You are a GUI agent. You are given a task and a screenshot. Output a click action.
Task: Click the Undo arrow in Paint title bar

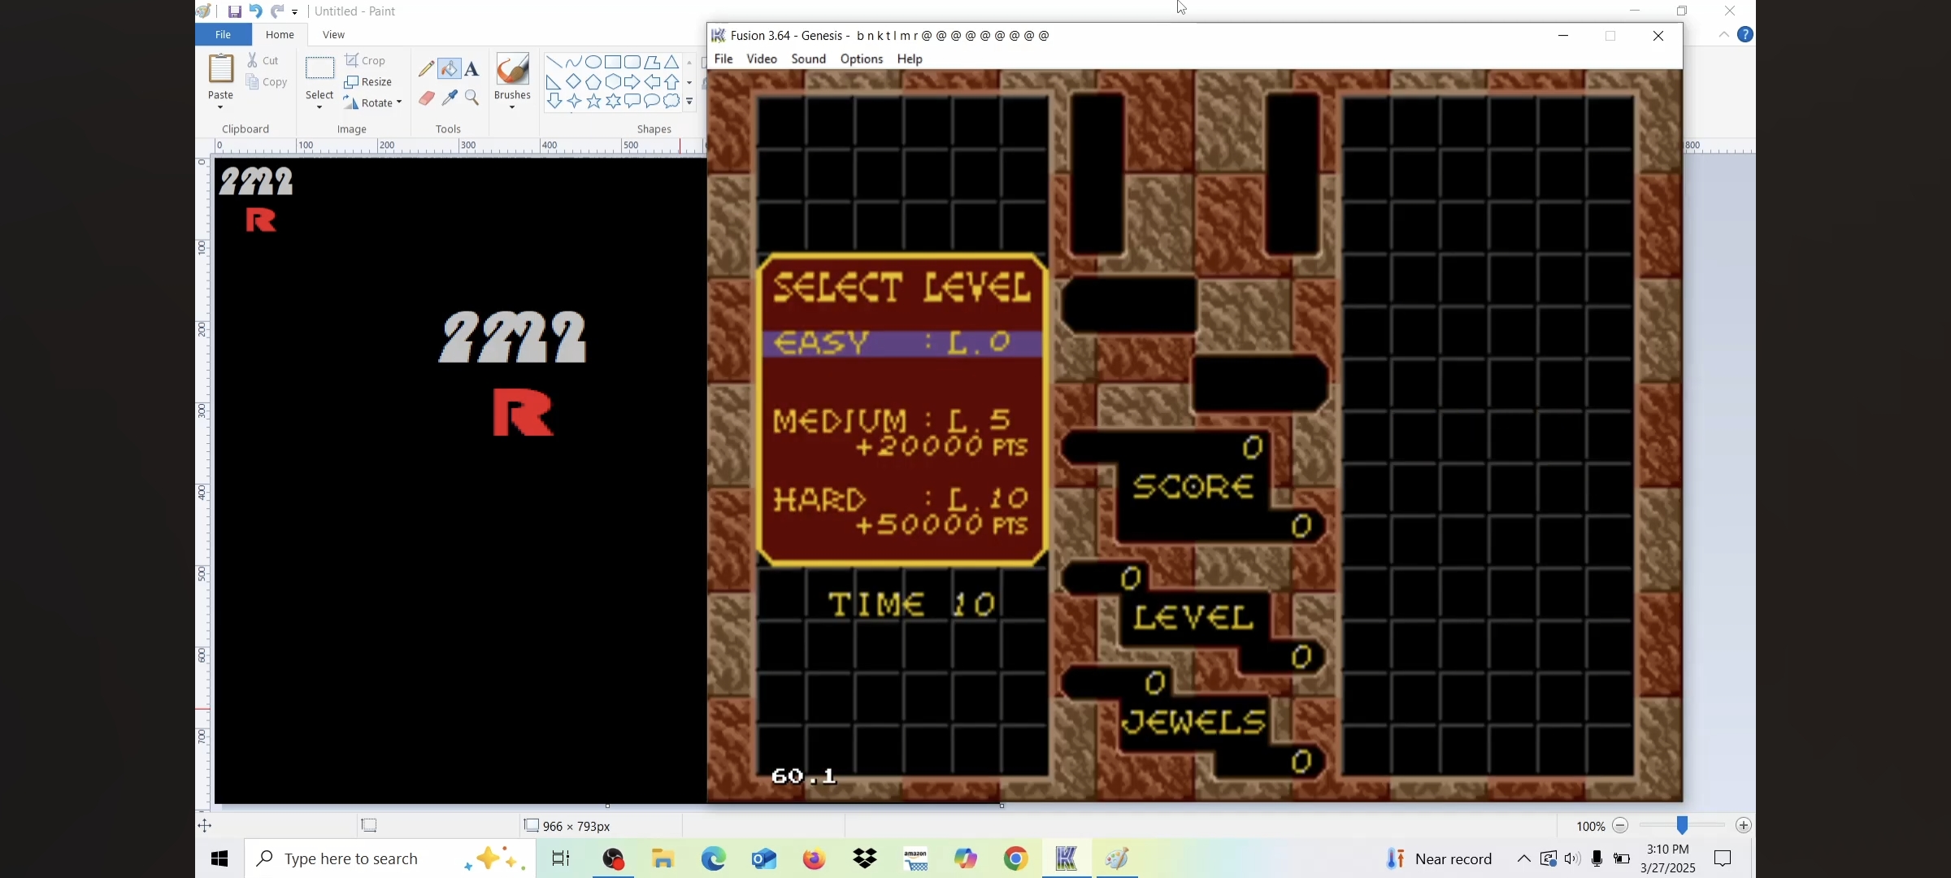coord(255,11)
